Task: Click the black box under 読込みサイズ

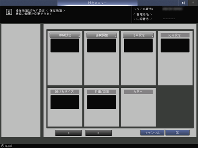Action: coord(65,102)
